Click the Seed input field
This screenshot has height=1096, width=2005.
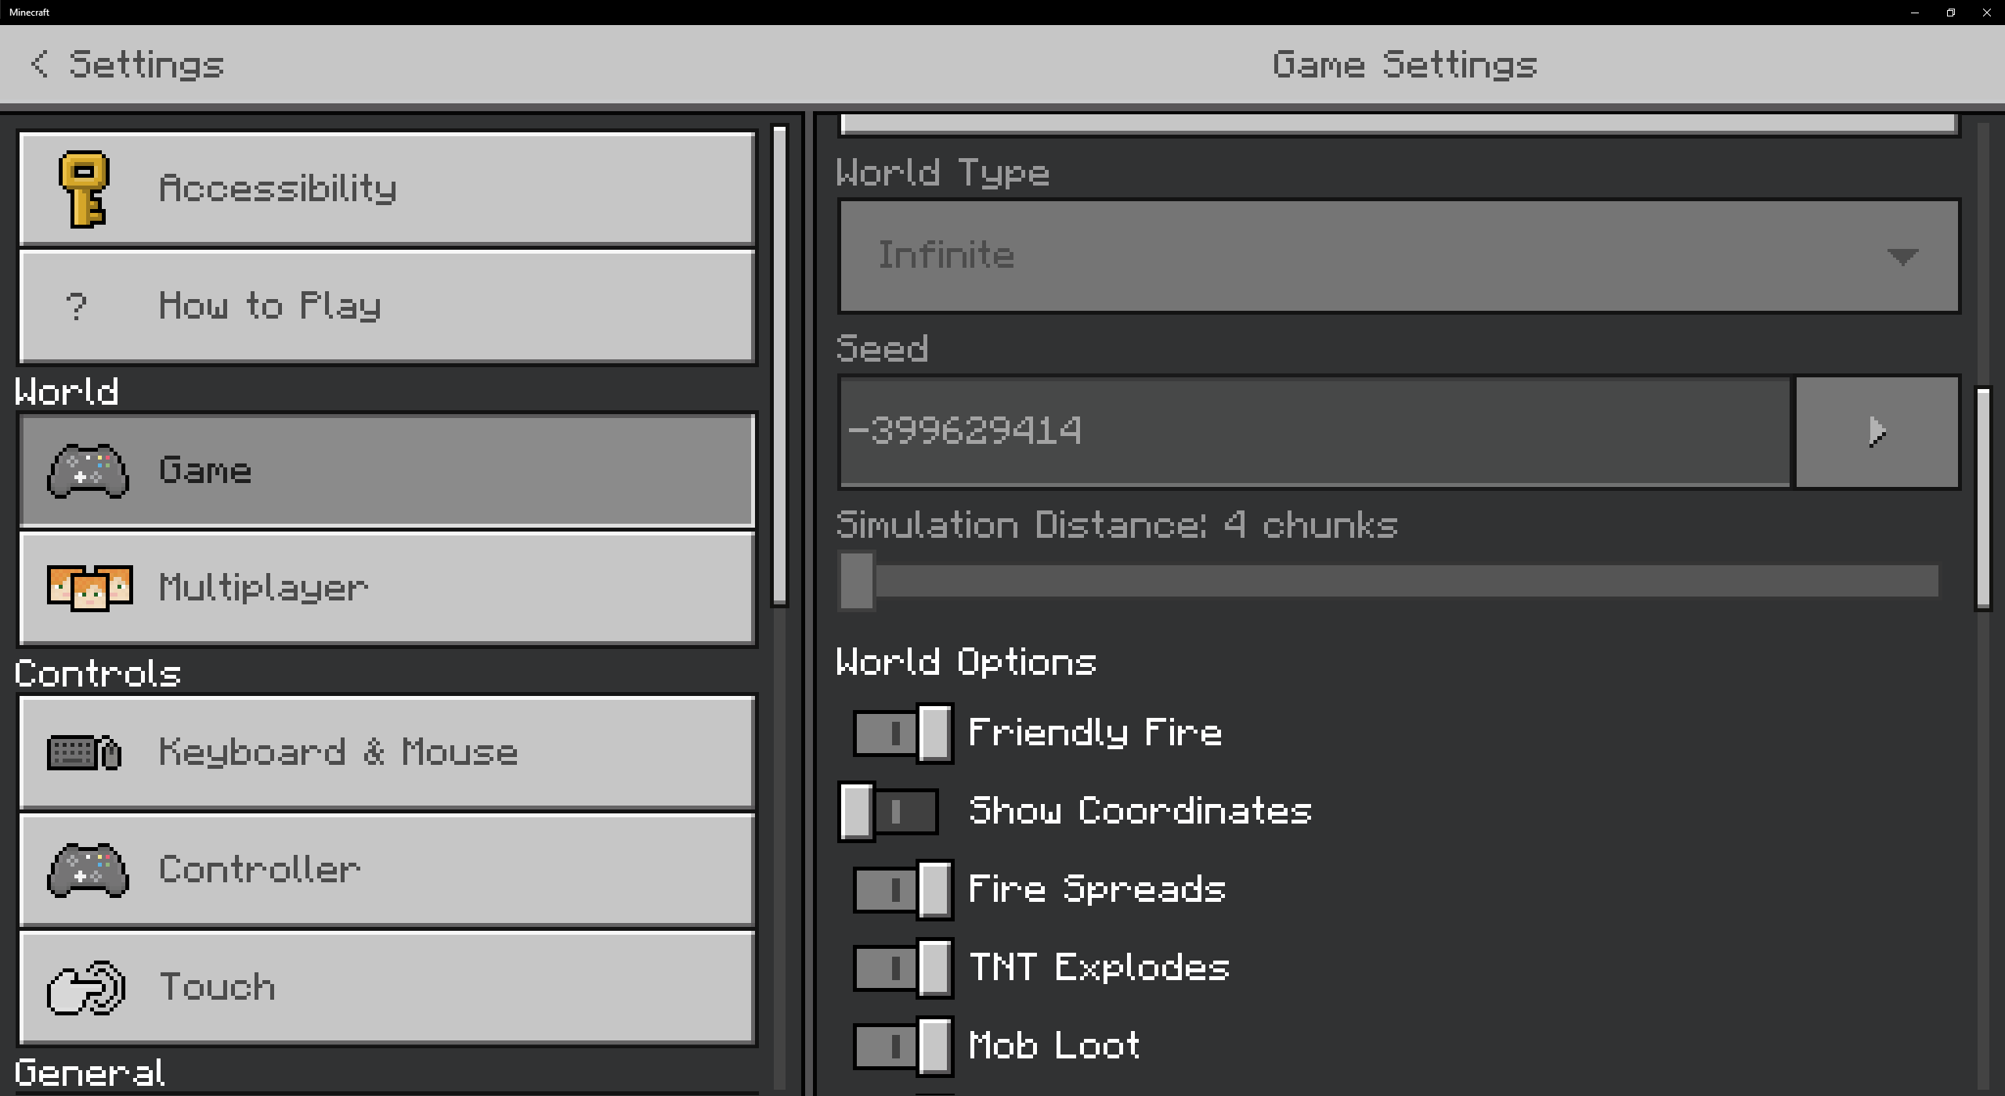click(1314, 431)
